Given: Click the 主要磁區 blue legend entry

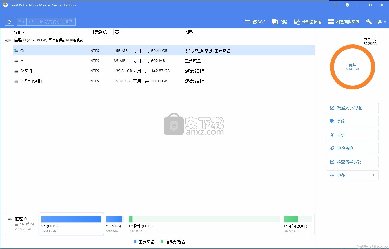Looking at the screenshot, I should [x=144, y=242].
